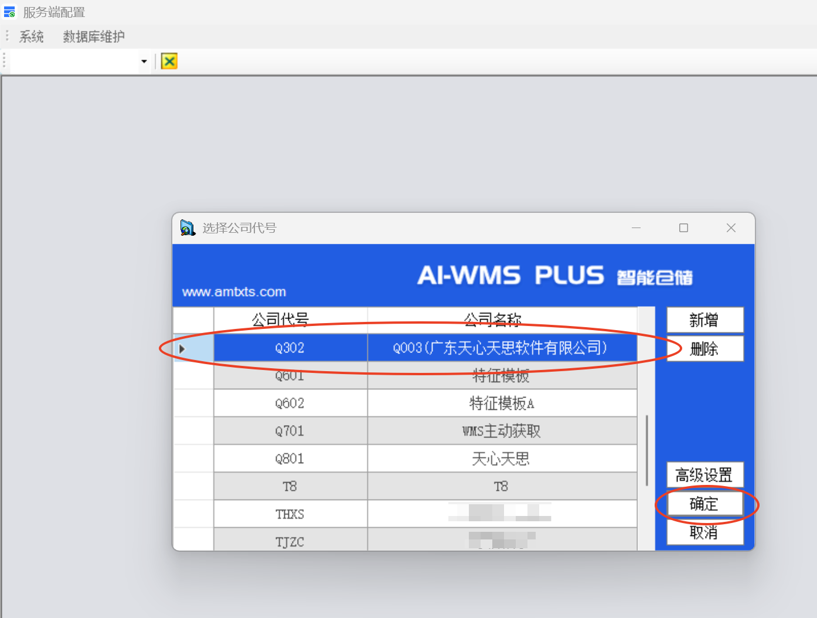Image resolution: width=817 pixels, height=618 pixels.
Task: Select company code TJZC
Action: point(290,539)
